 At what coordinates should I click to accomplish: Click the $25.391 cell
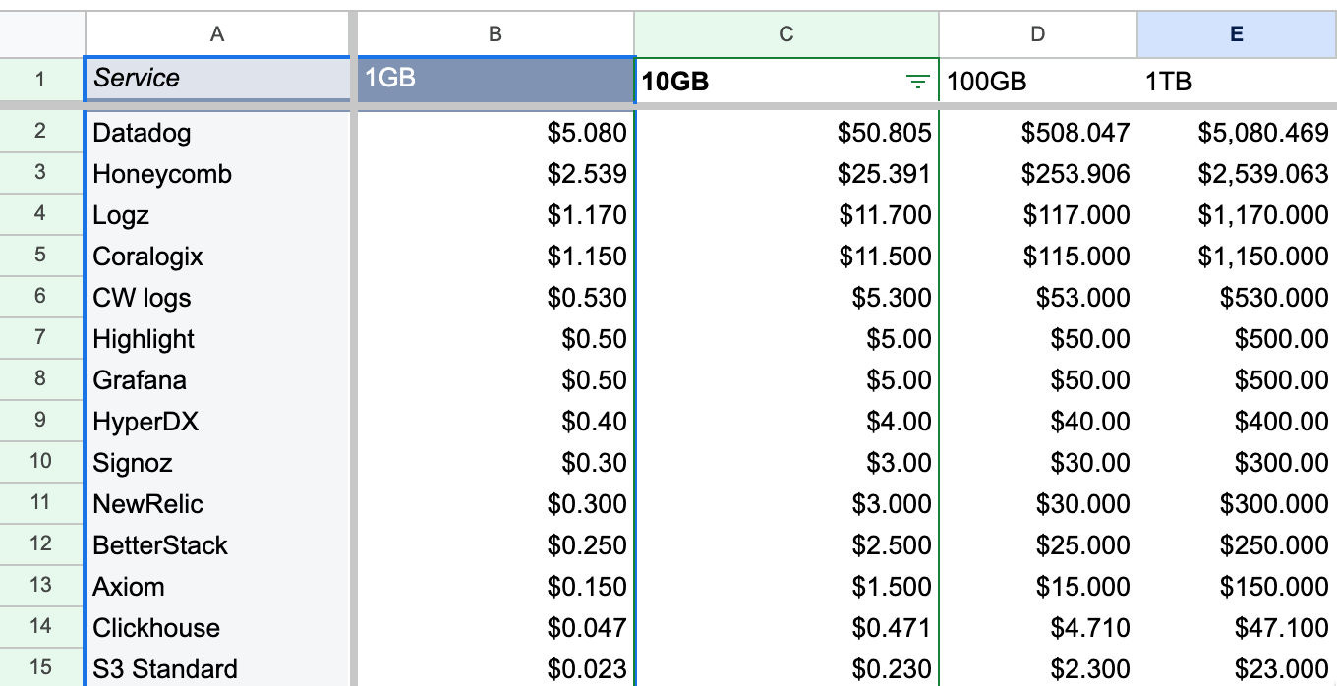click(x=787, y=173)
